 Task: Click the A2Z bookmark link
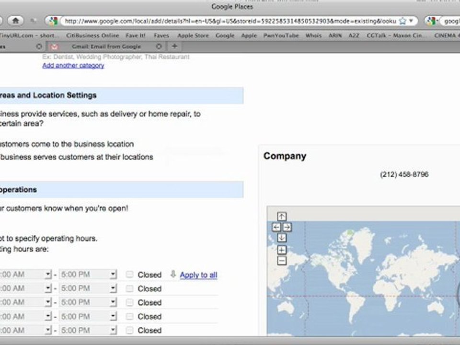click(x=354, y=35)
